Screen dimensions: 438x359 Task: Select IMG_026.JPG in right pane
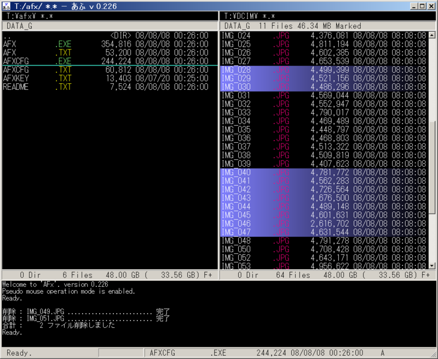(x=324, y=53)
